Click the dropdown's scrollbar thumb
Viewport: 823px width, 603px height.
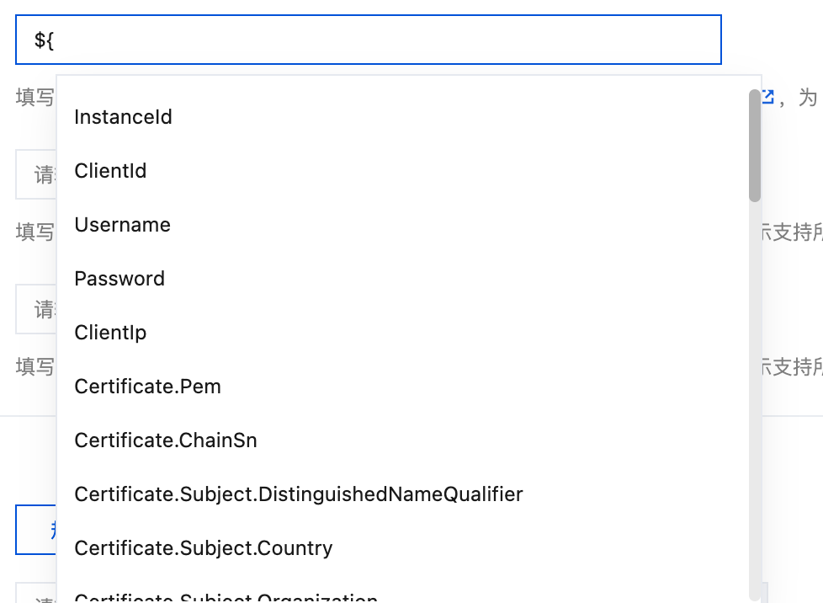click(x=755, y=145)
